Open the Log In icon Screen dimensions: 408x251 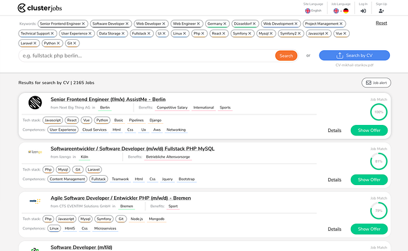coord(363,11)
